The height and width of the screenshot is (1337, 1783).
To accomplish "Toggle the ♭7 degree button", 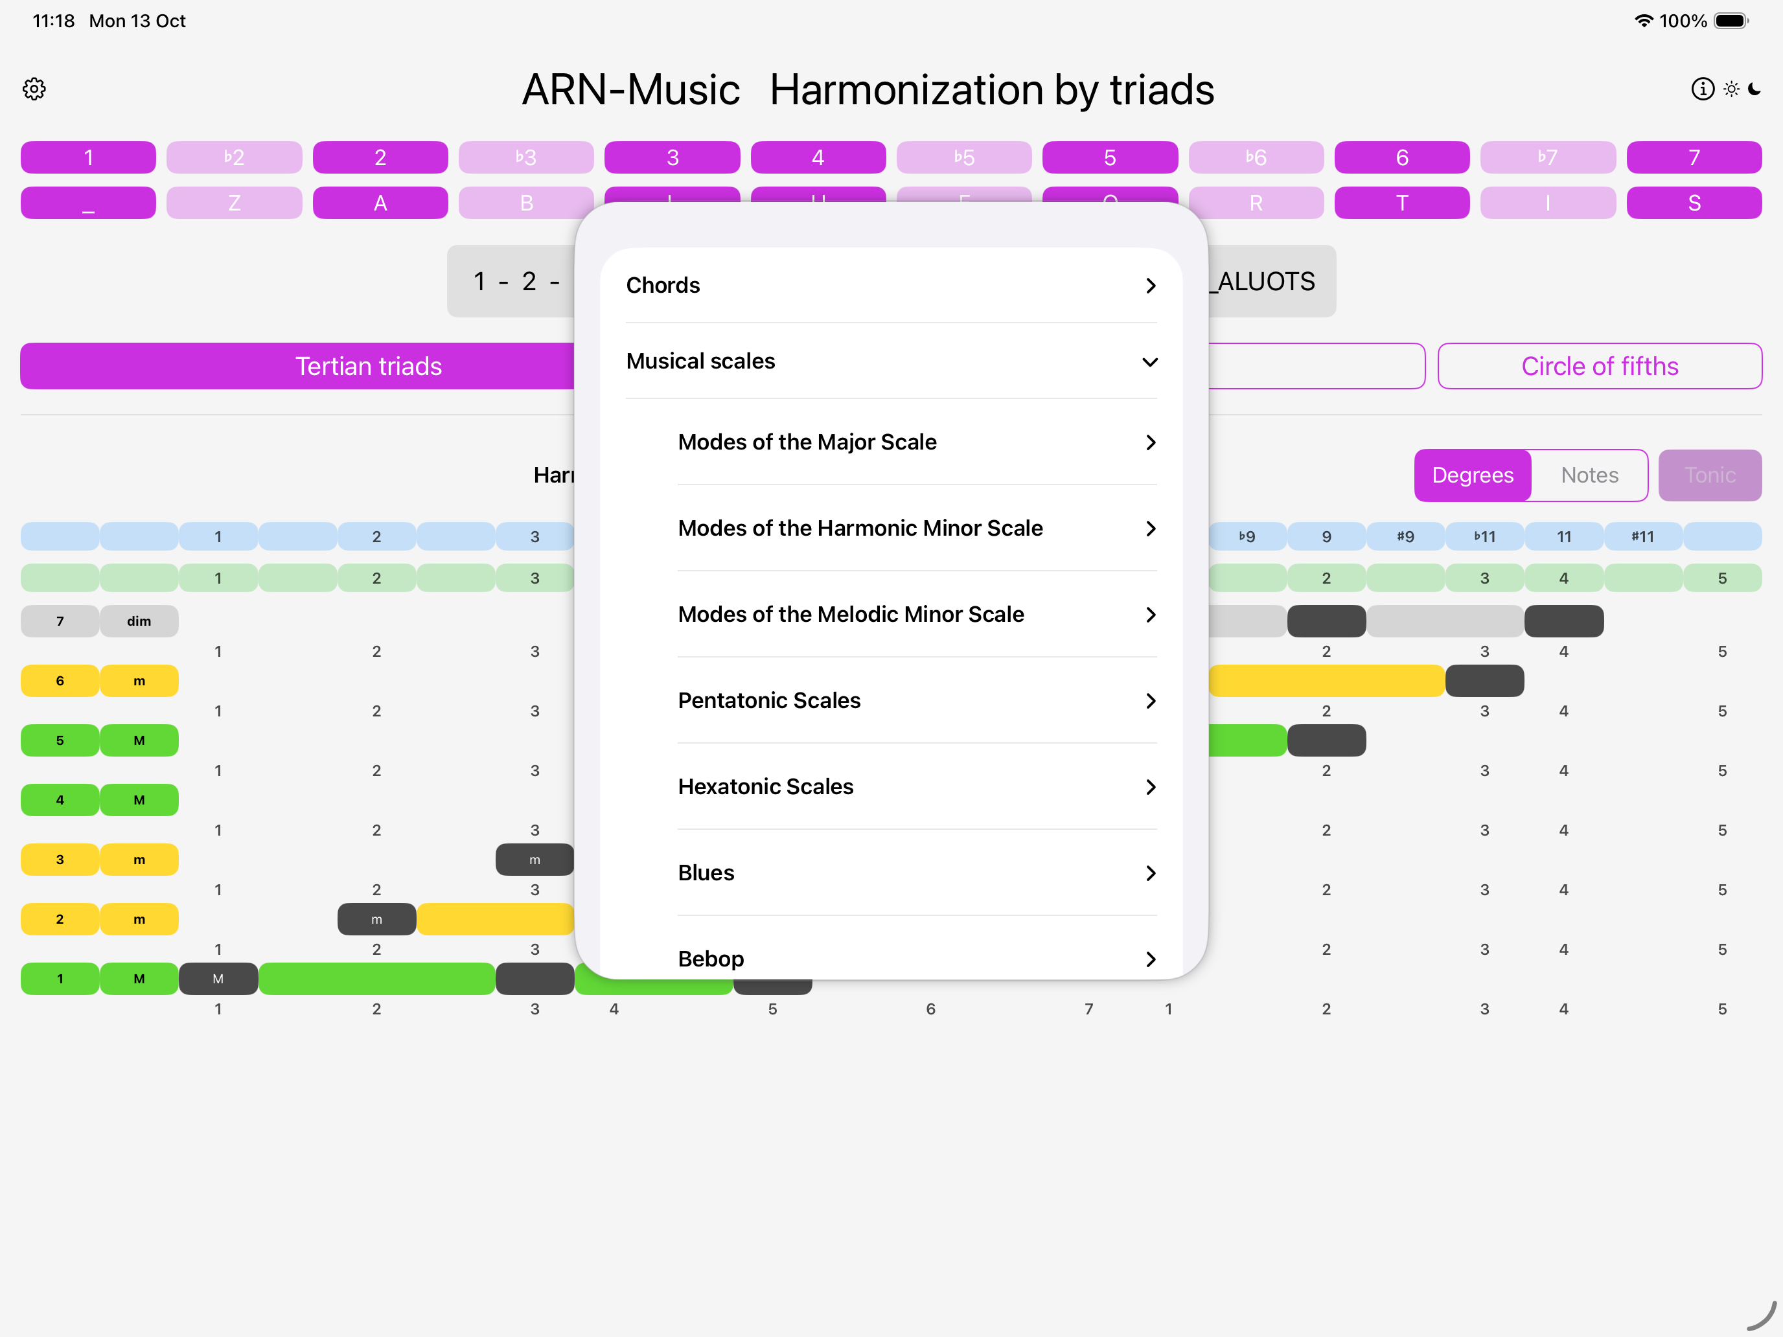I will [1547, 157].
